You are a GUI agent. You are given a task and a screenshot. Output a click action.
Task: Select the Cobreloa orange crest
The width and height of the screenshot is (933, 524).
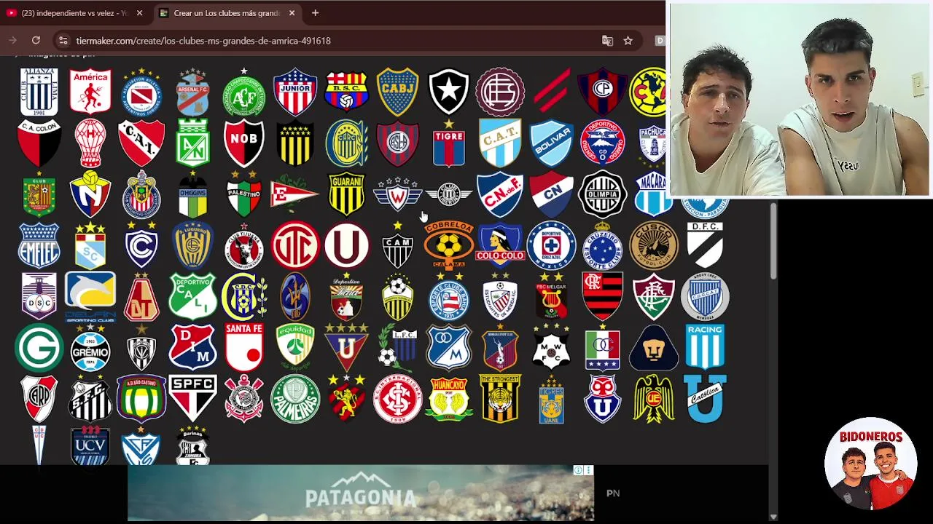(x=449, y=245)
